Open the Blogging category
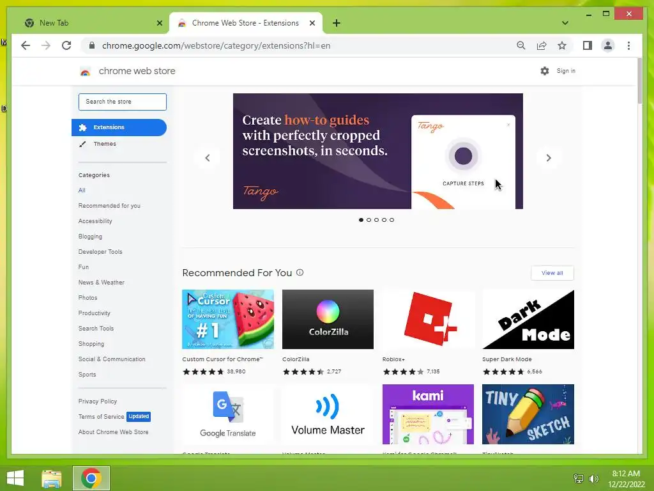Image resolution: width=654 pixels, height=491 pixels. tap(90, 237)
